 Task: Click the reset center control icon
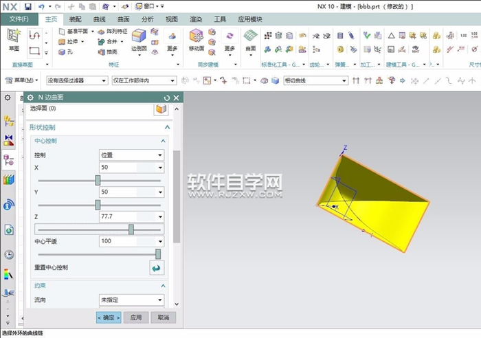(157, 267)
